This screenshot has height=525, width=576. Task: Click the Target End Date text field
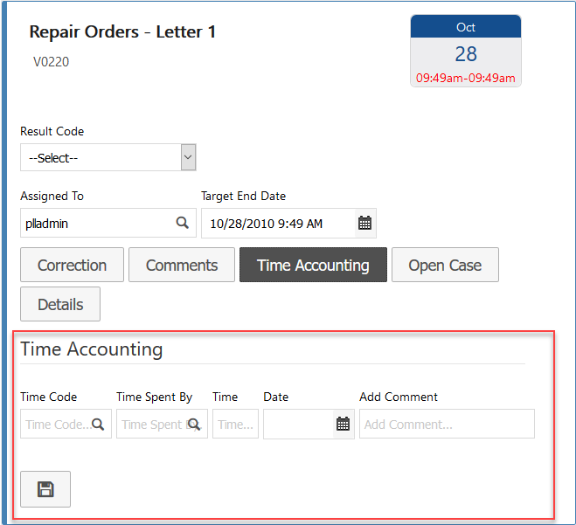[276, 223]
